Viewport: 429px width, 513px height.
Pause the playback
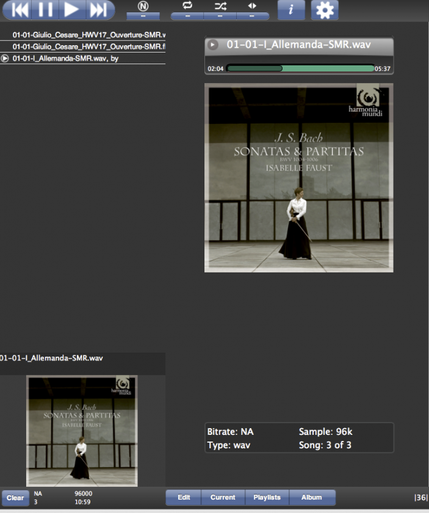(45, 10)
